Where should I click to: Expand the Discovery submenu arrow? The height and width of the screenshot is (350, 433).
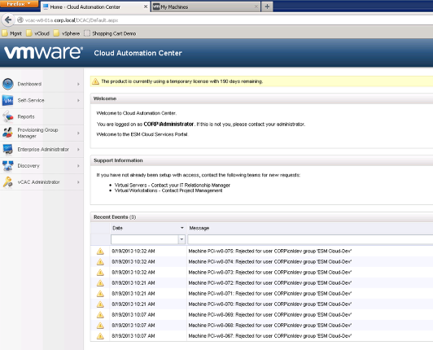pos(78,166)
